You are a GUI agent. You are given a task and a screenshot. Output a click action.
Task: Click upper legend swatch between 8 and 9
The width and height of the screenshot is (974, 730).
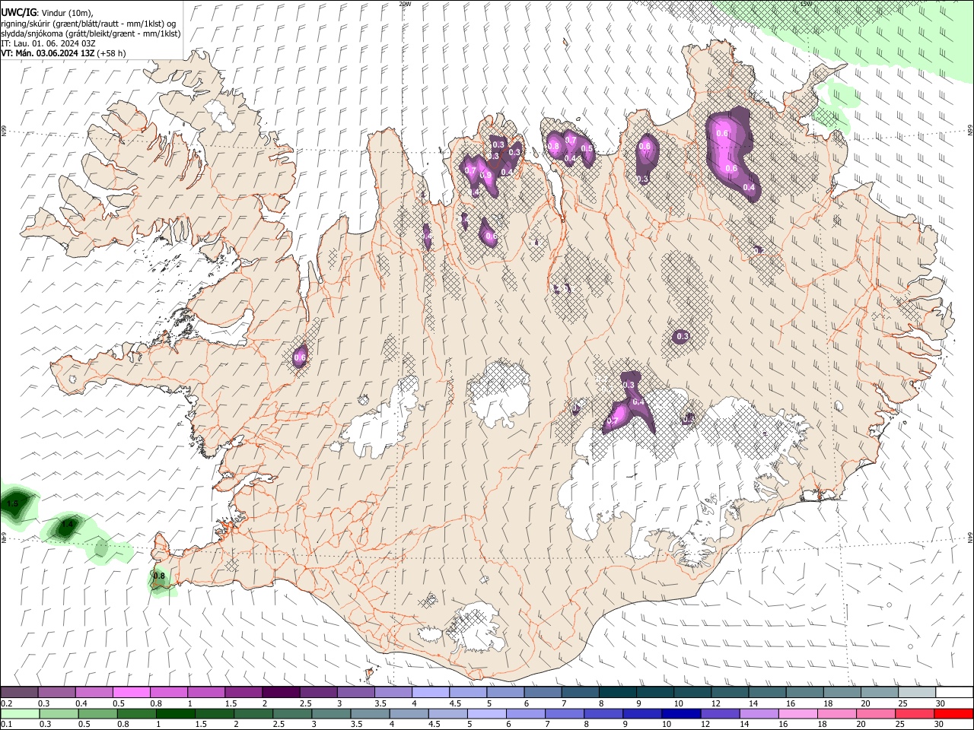(618, 692)
